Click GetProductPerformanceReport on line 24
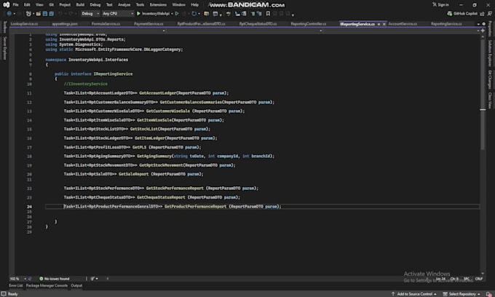 pos(195,207)
